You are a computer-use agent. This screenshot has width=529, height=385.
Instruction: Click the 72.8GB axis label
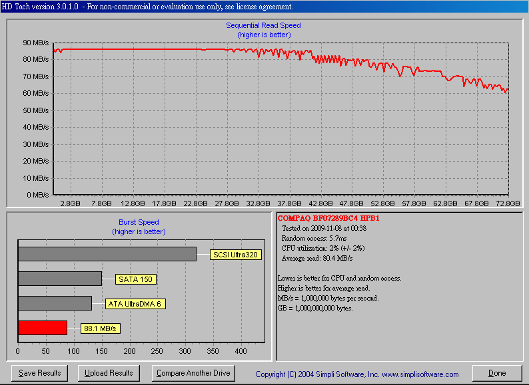pos(508,203)
